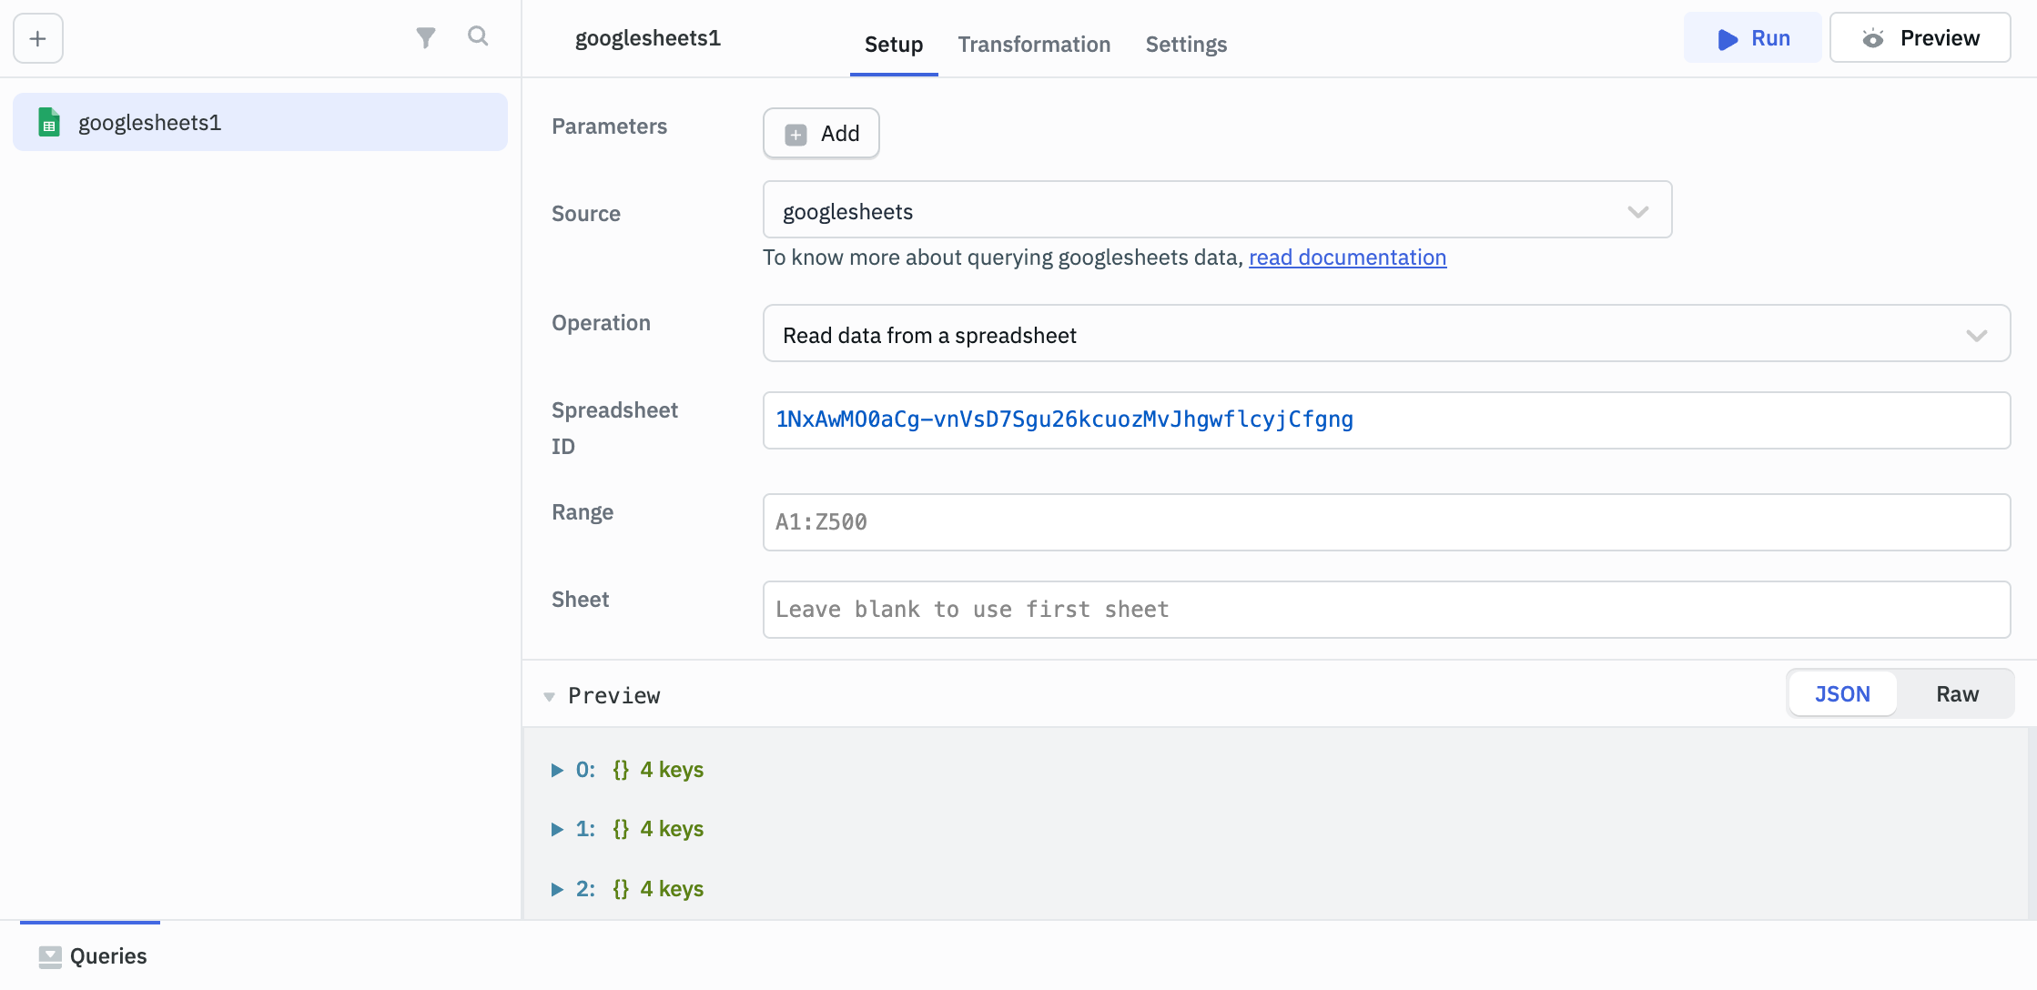
Task: Create a new query with the plus icon
Action: point(37,38)
